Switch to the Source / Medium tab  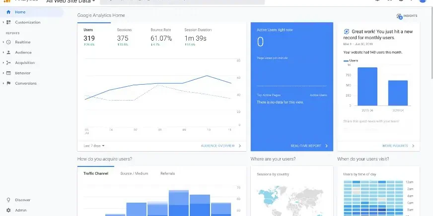point(134,173)
